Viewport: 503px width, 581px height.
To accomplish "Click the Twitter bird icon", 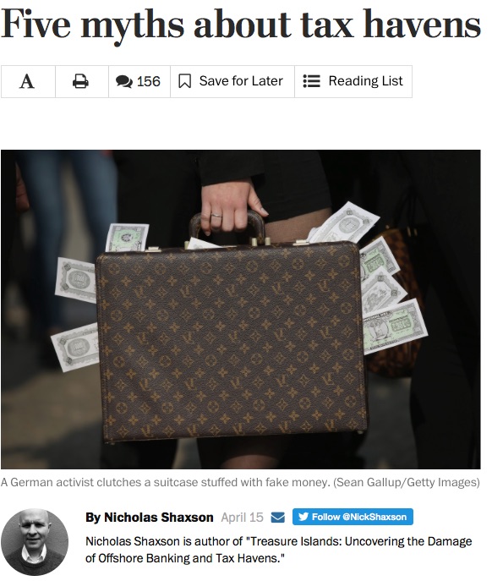I will [303, 517].
